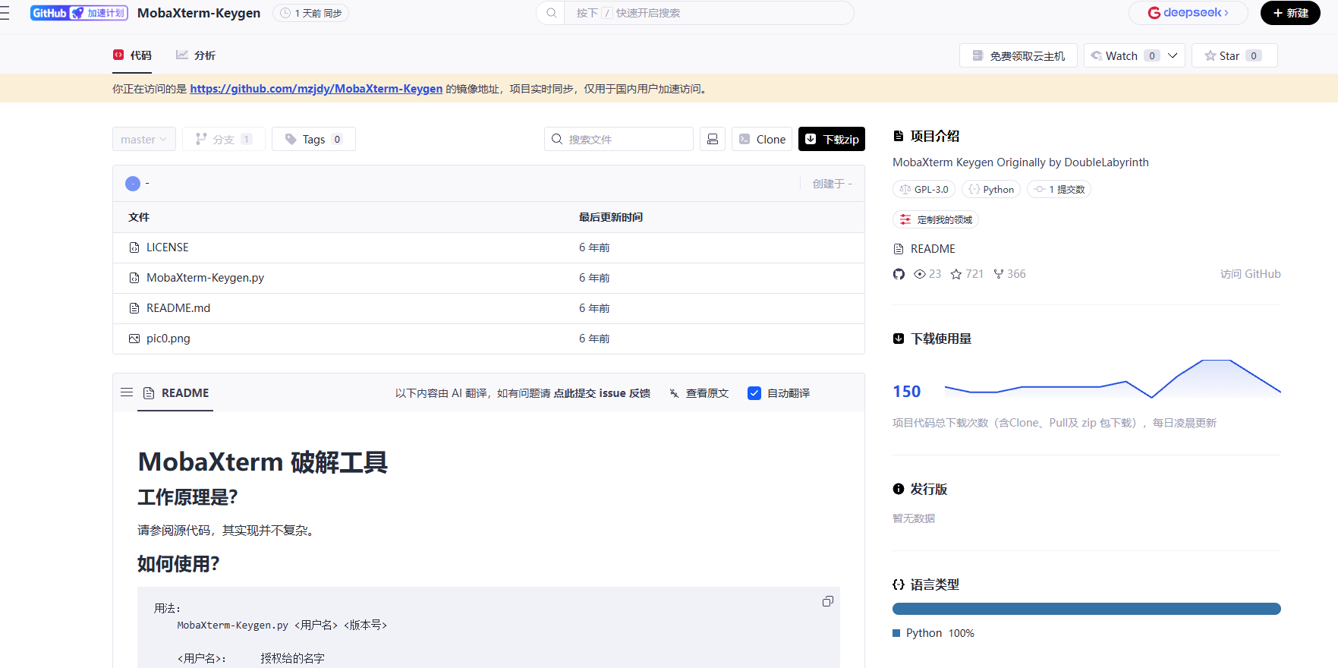
Task: Click the 项目介绍 heading icon
Action: pyautogui.click(x=899, y=136)
